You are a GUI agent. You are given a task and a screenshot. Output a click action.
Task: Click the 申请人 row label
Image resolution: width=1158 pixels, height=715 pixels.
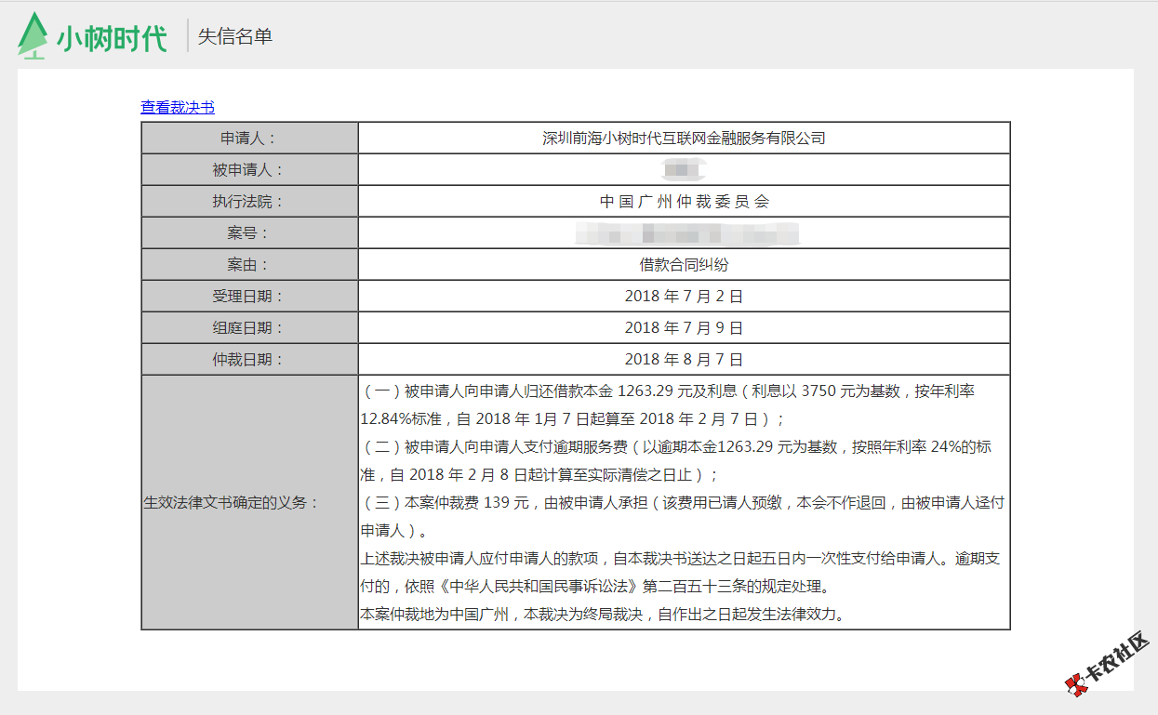coord(249,139)
